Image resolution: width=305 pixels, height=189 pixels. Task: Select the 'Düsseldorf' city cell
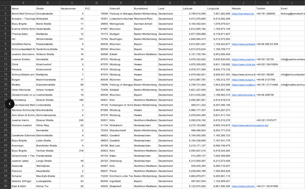121,186
